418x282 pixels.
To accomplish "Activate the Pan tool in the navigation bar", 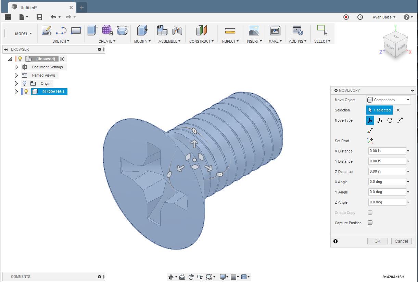I will click(x=191, y=277).
